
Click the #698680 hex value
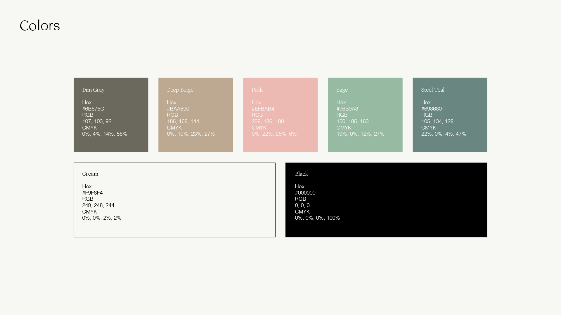431,109
